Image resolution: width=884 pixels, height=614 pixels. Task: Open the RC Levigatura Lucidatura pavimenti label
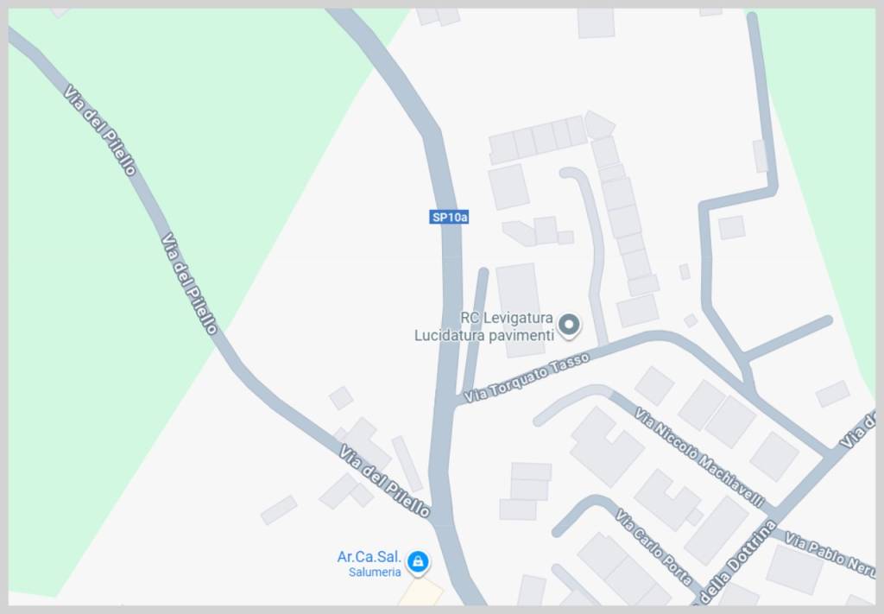[x=483, y=327]
